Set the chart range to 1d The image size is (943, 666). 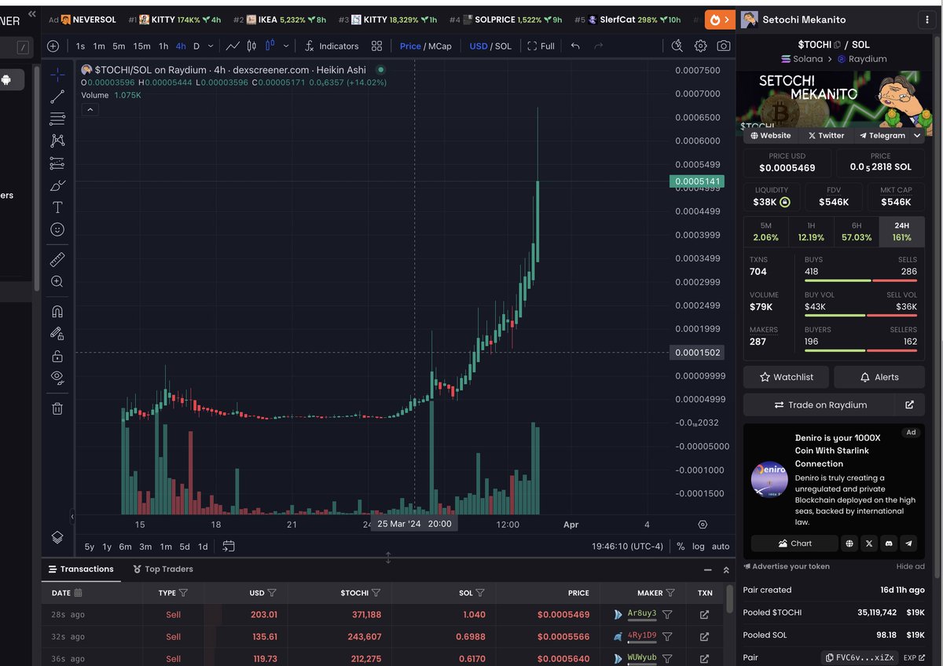203,547
